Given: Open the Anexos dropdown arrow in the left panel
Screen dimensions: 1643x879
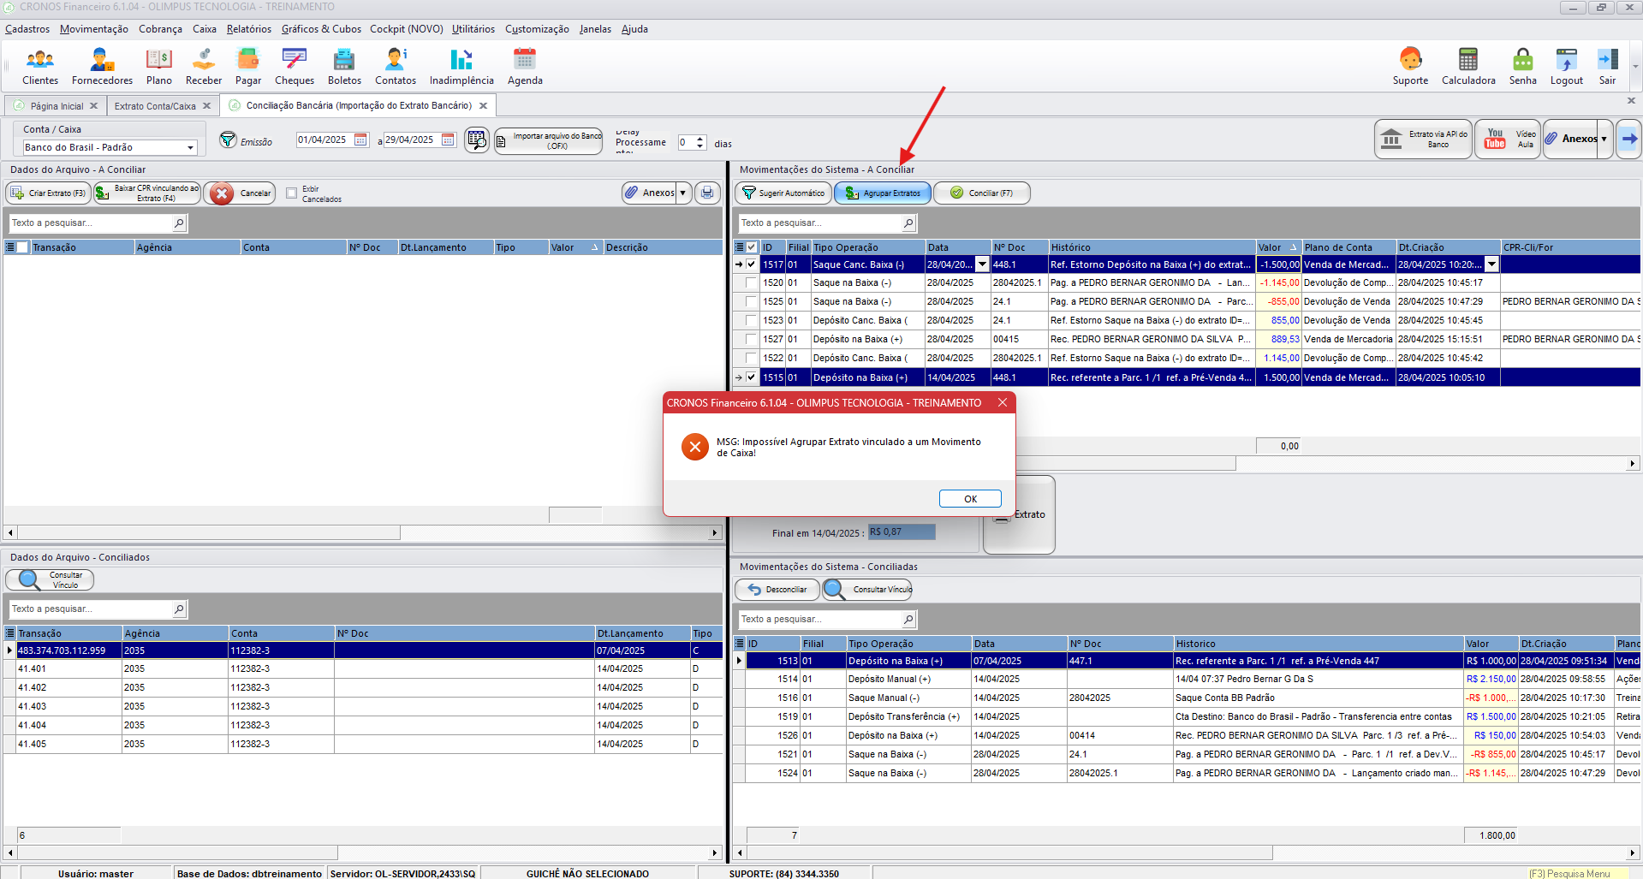Looking at the screenshot, I should tap(682, 193).
